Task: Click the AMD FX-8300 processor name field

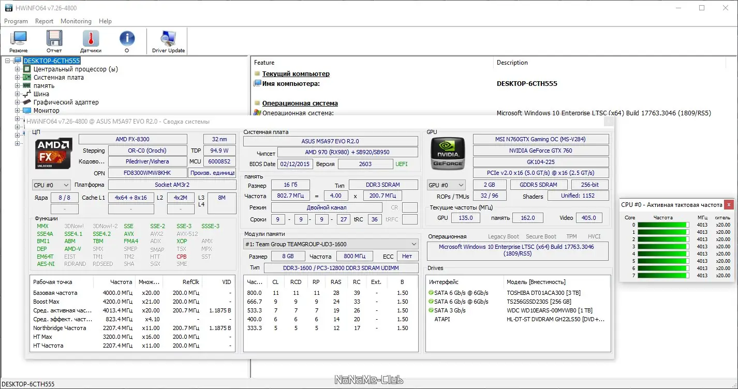Action: 133,139
